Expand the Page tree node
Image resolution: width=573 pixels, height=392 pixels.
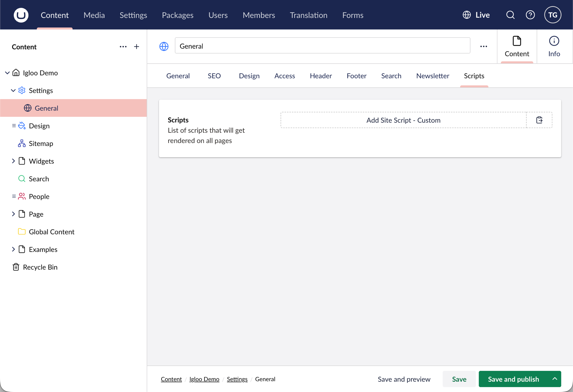13,214
